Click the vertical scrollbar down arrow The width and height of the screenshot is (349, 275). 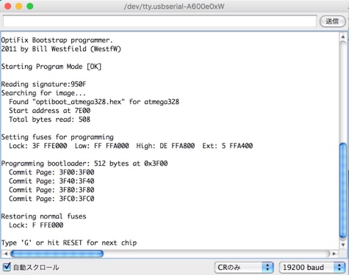pos(343,245)
